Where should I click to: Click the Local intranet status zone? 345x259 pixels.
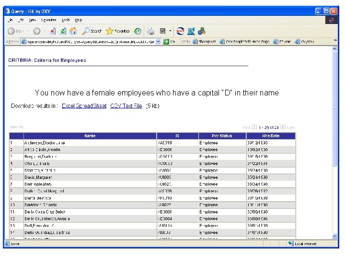(x=302, y=244)
